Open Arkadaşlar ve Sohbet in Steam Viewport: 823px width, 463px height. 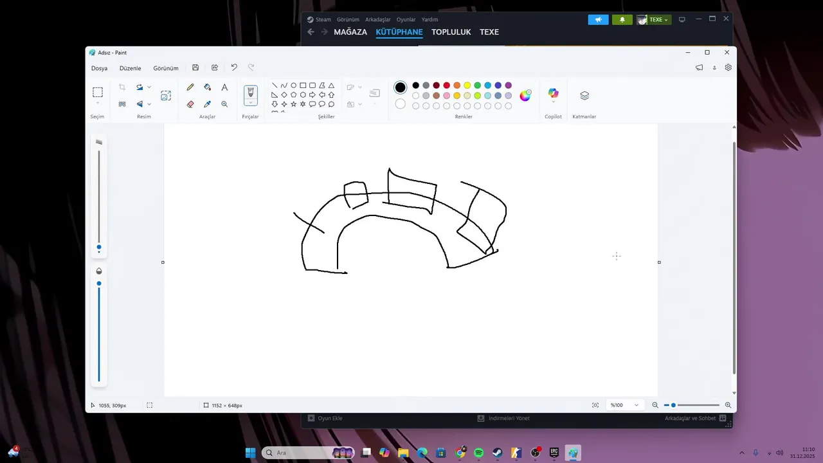pos(696,418)
